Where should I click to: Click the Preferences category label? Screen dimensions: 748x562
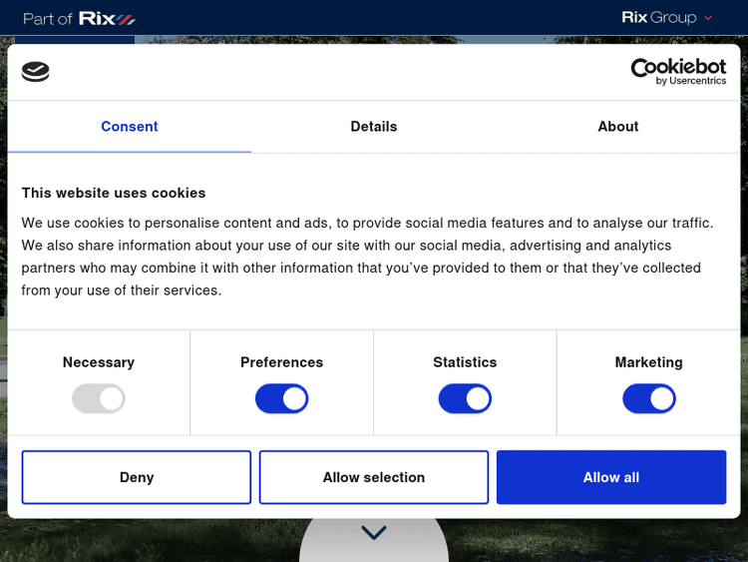(281, 362)
